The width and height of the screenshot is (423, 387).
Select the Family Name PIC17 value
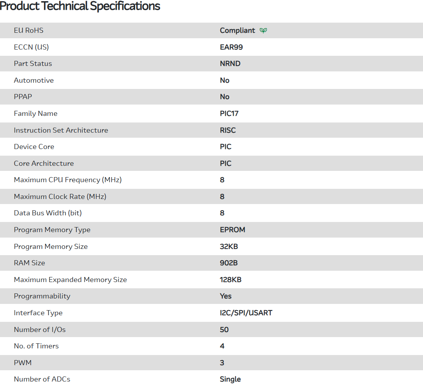pyautogui.click(x=229, y=114)
